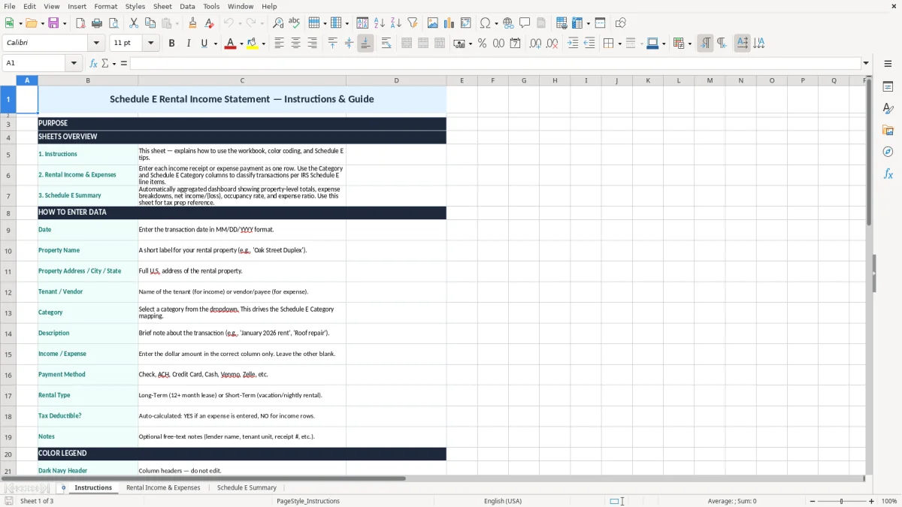Click Increase Indent icon
The width and height of the screenshot is (902, 507).
point(573,44)
